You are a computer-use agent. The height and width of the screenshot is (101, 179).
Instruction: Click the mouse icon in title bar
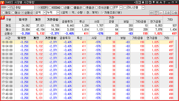143,2
